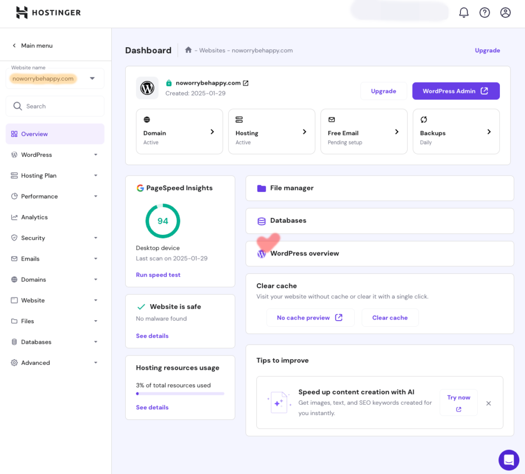525x474 pixels.
Task: Click the Google PageSpeed Insights icon
Action: tap(140, 188)
